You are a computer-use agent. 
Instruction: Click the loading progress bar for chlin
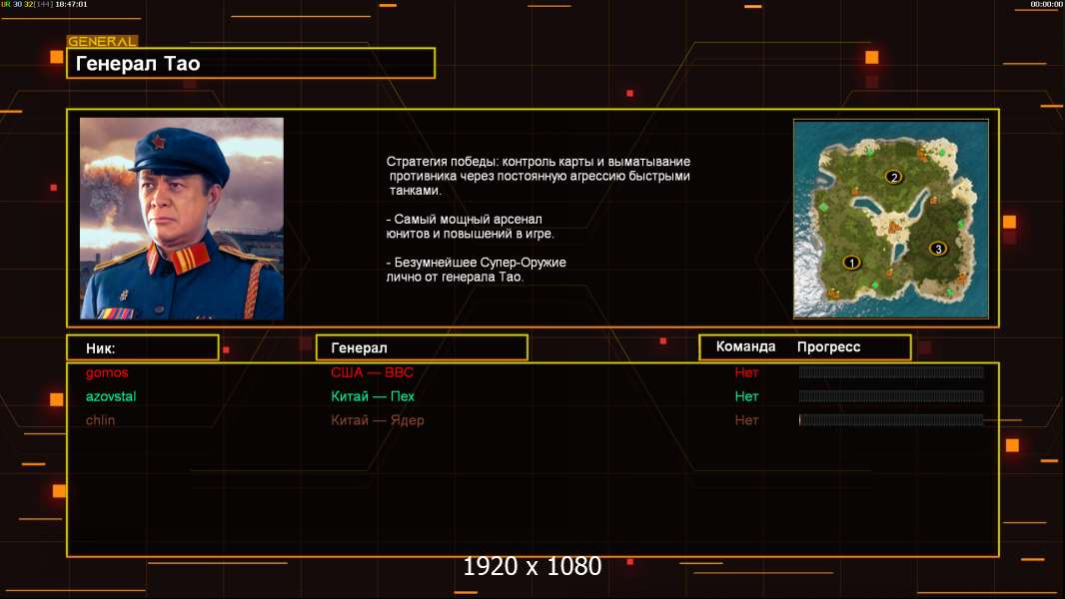891,420
